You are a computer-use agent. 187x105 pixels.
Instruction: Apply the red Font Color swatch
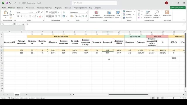[x=40, y=16]
